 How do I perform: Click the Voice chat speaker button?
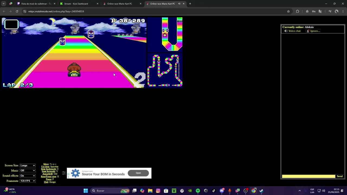pos(293,31)
